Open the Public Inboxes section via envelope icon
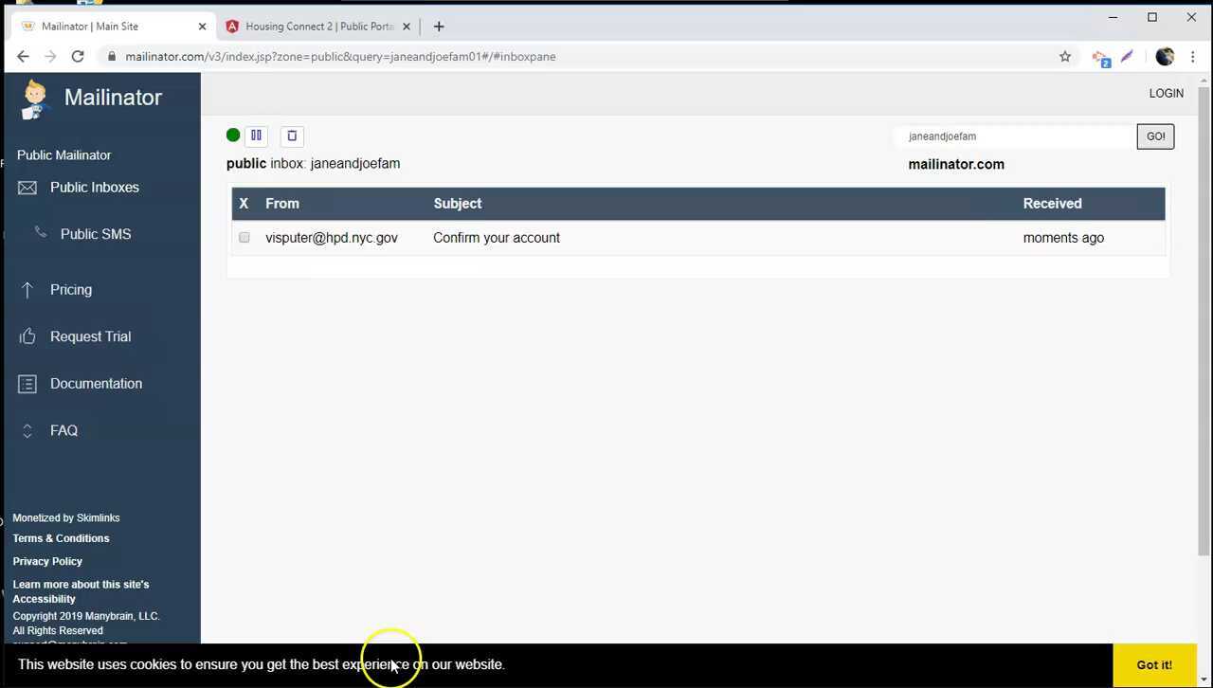 tap(27, 187)
